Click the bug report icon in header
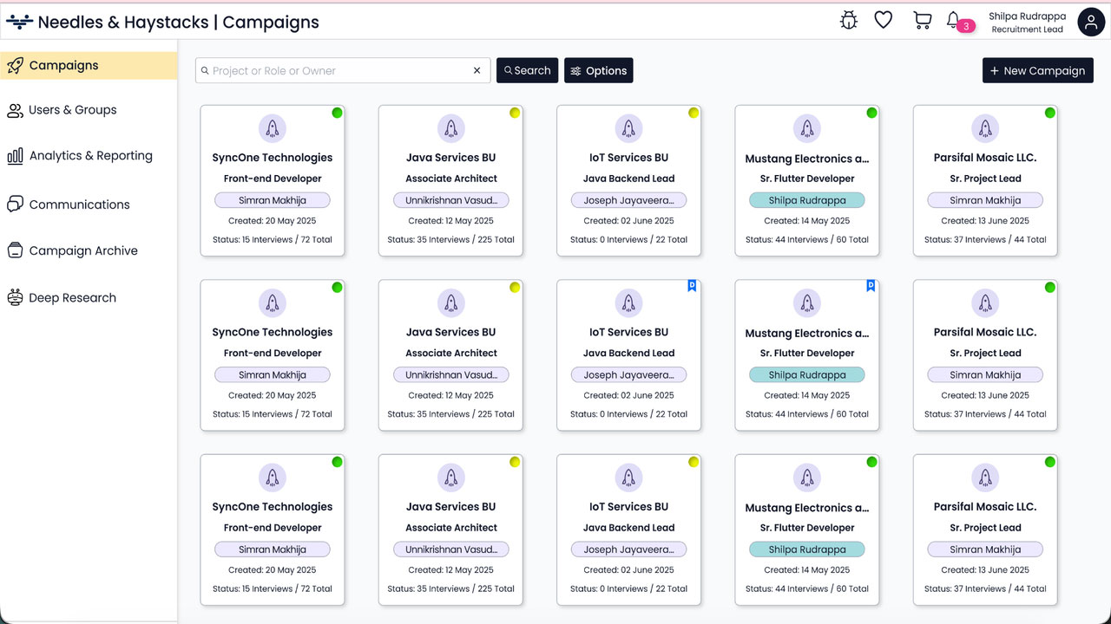1111x624 pixels. click(x=849, y=20)
